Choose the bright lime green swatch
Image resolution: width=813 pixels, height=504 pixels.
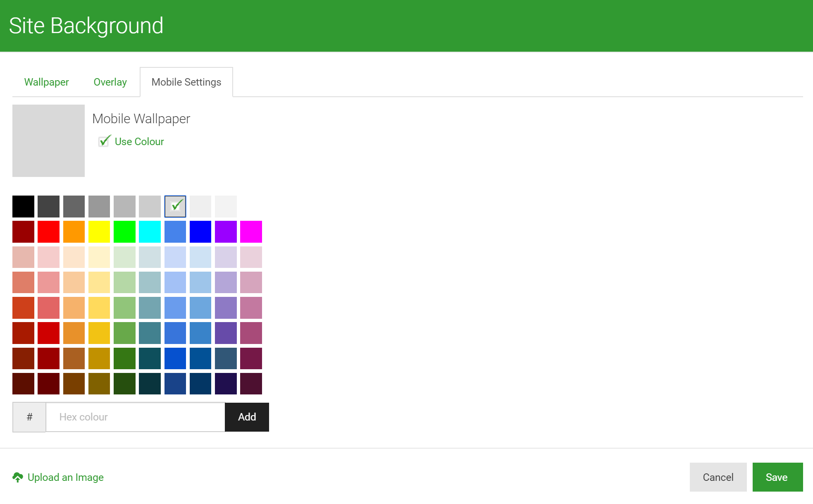pos(124,232)
